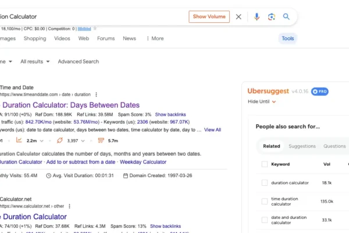
Task: Click View All keywords link
Action: (x=212, y=130)
